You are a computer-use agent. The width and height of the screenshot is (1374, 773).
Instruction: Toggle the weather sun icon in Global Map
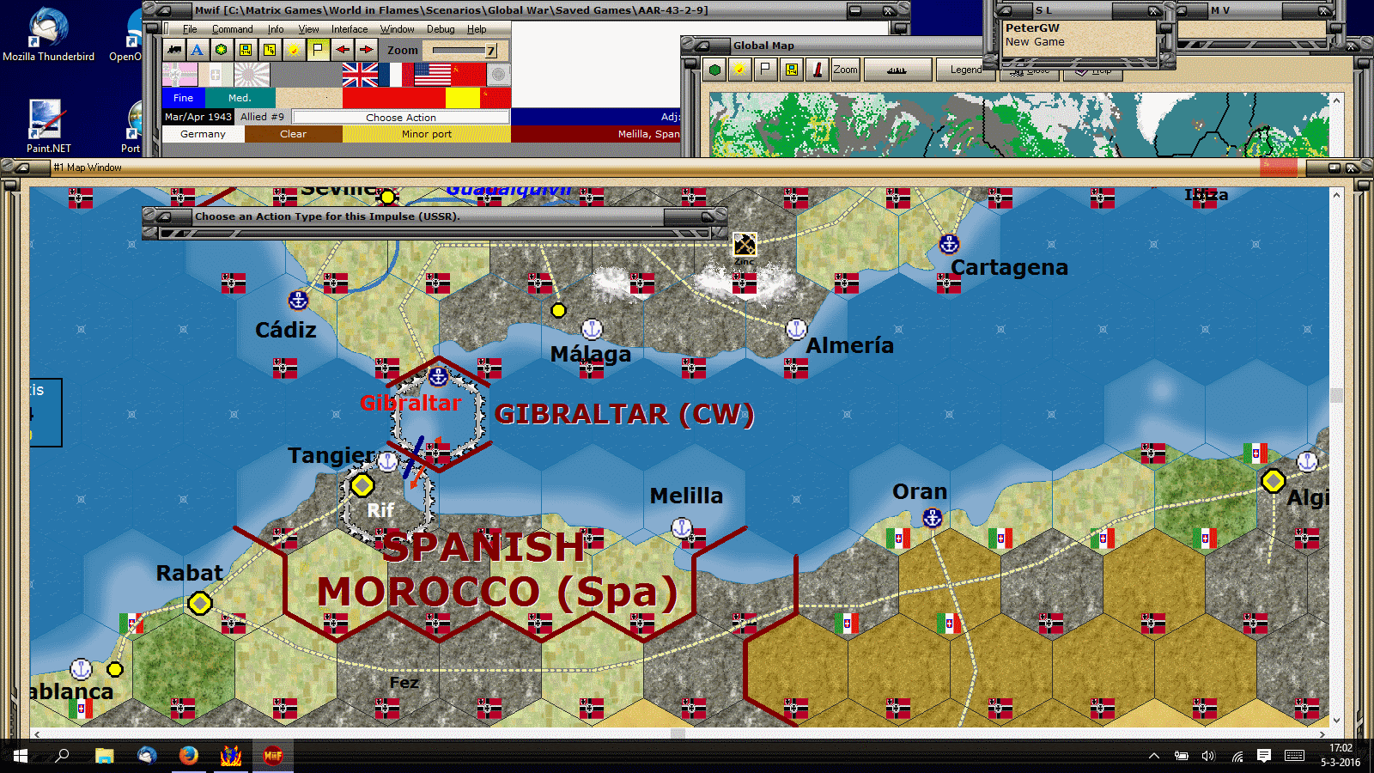[739, 70]
